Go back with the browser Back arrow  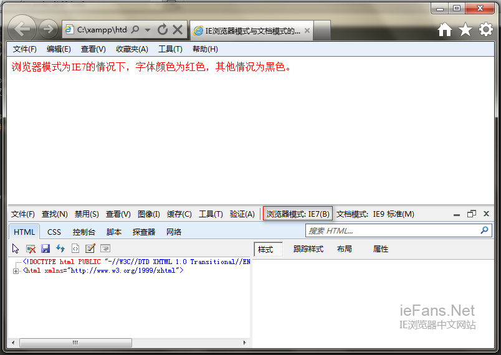click(22, 29)
